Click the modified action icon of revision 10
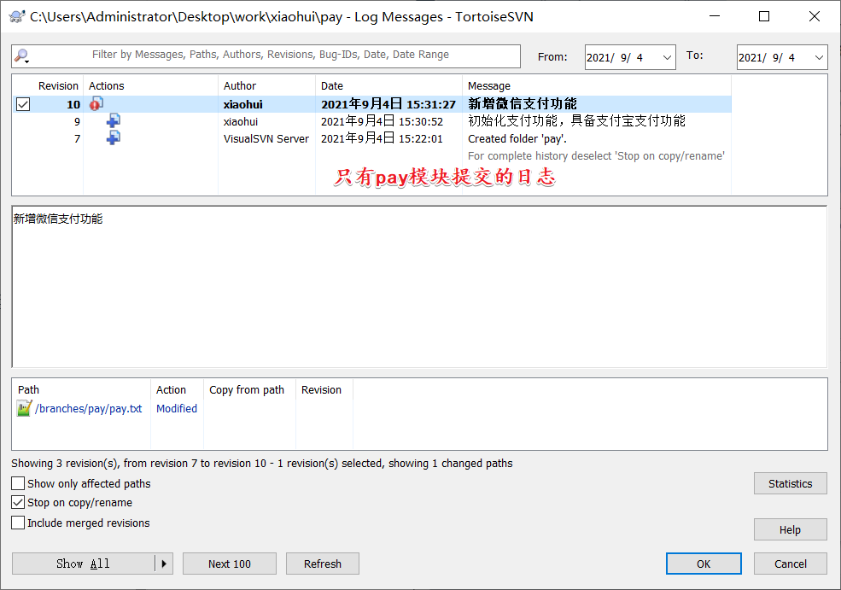 pos(96,104)
